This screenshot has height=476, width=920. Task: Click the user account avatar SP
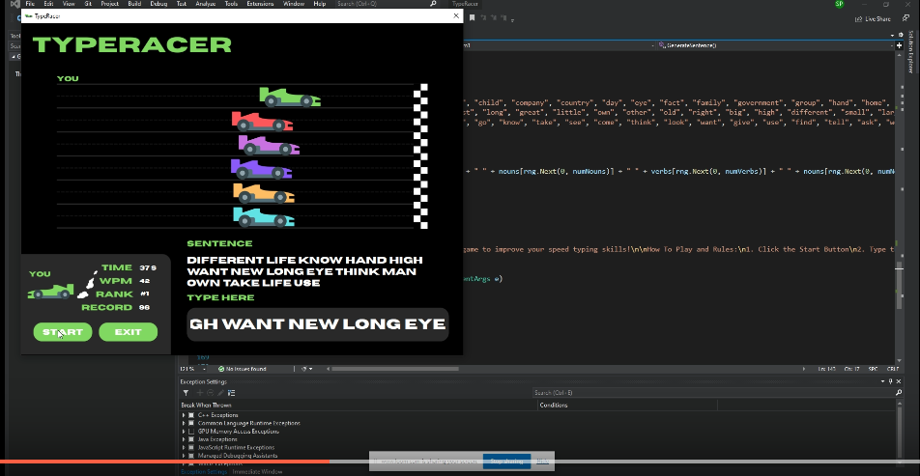839,4
